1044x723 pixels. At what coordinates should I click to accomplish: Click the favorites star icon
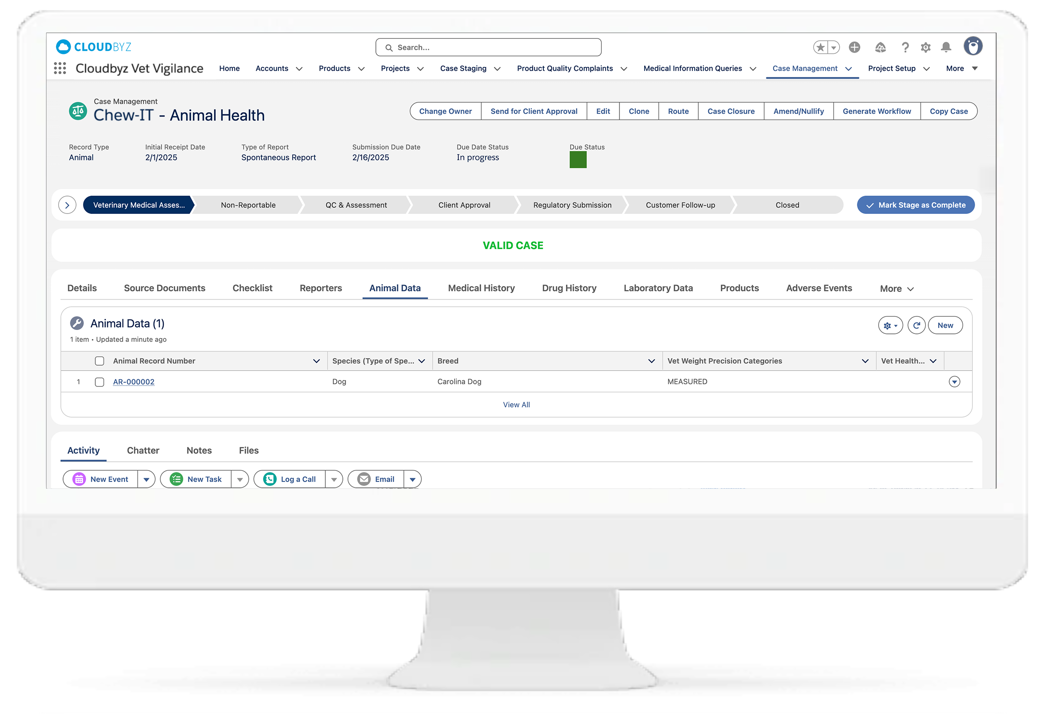pos(820,47)
